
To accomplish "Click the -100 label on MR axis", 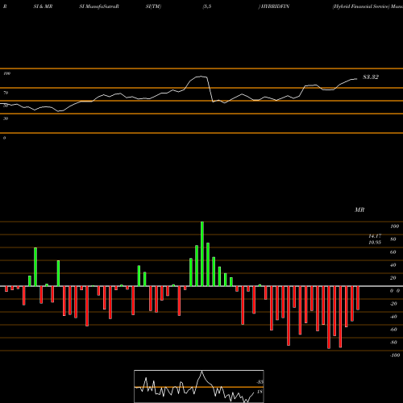I will pyautogui.click(x=395, y=355).
